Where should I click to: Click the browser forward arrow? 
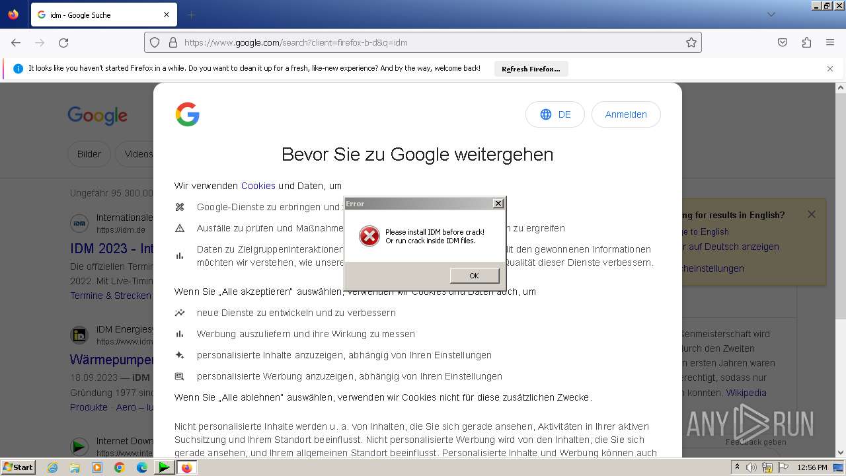click(x=40, y=42)
